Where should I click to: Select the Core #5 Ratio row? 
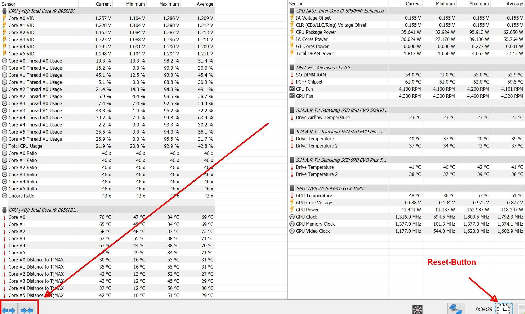(x=108, y=189)
